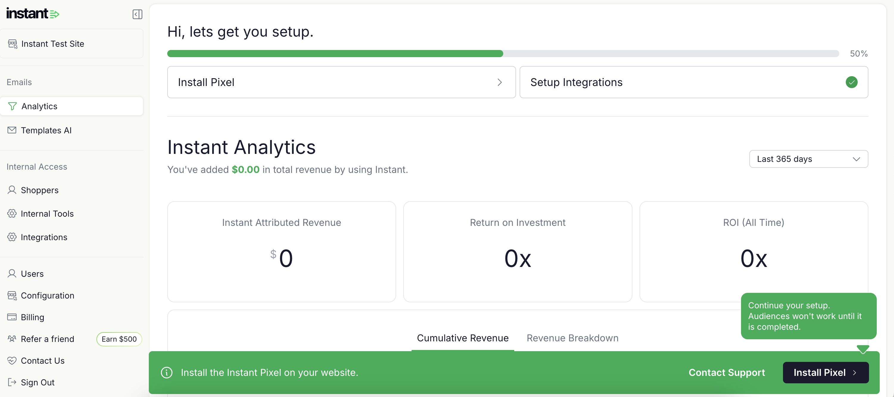Image resolution: width=894 pixels, height=397 pixels.
Task: Click the Emails section label
Action: click(19, 82)
